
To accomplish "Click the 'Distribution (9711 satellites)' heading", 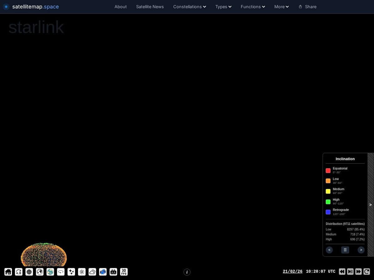I will pos(345,224).
